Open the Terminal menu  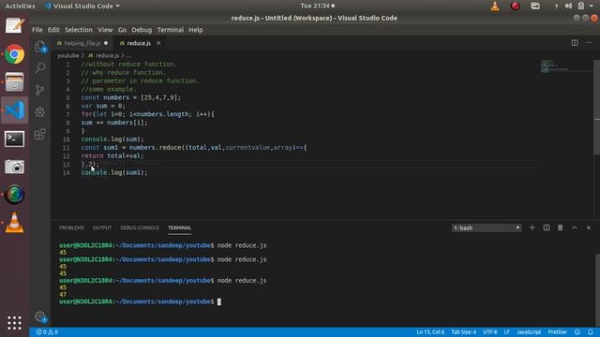pos(171,30)
